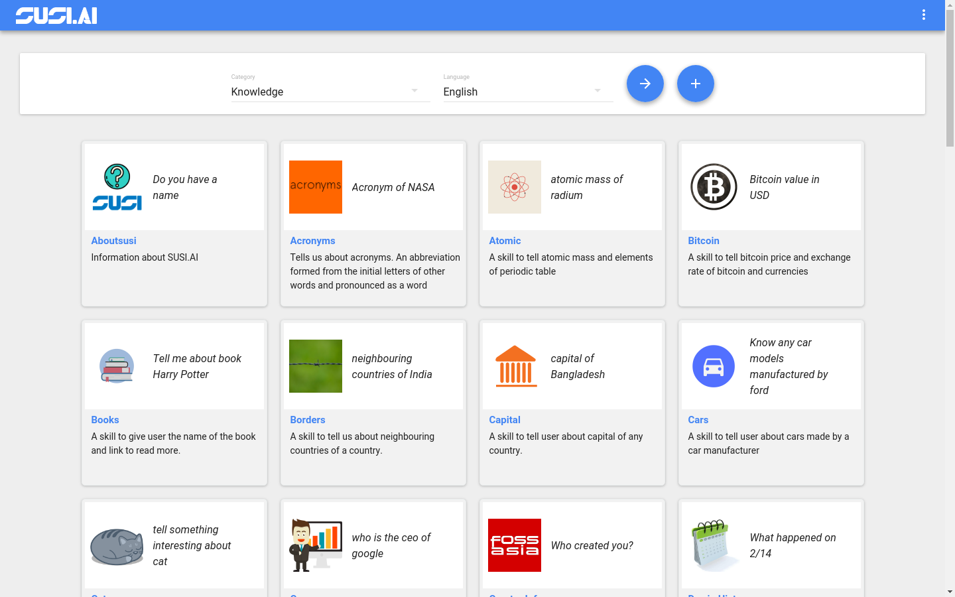
Task: Click the businessman with chart image
Action: point(316,545)
